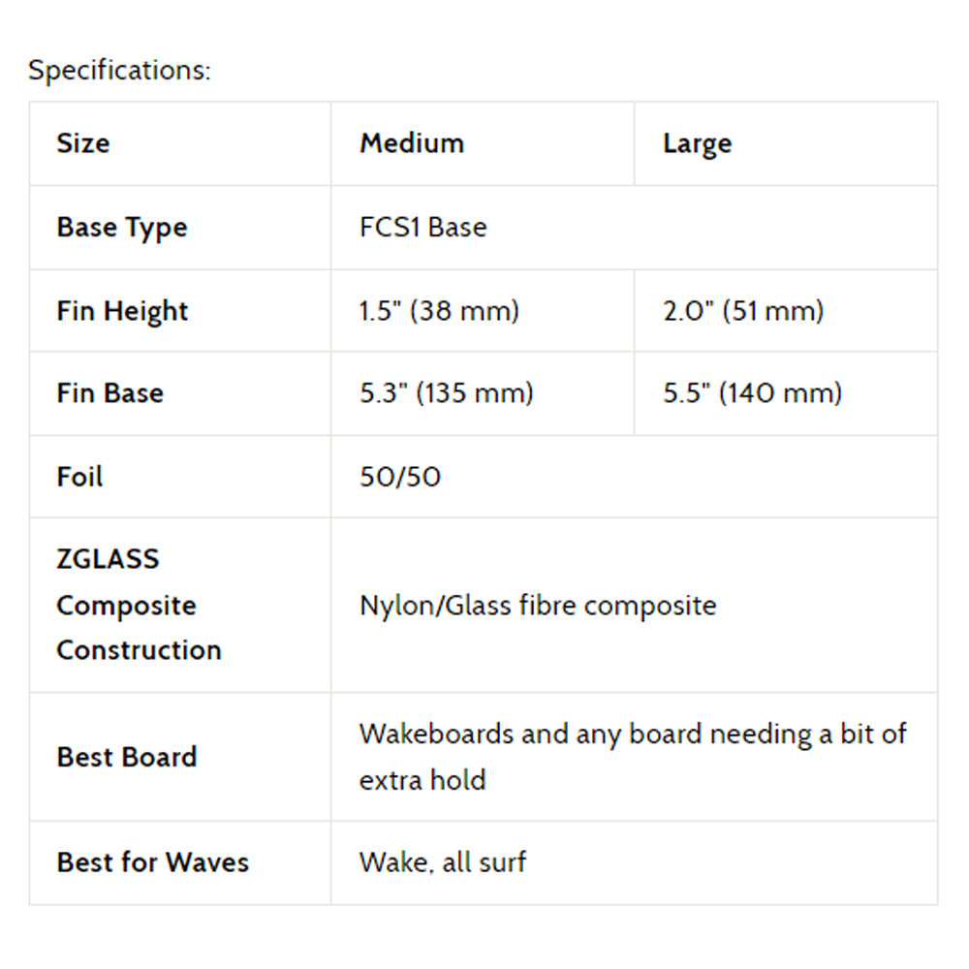Click the Large column header
This screenshot has height=969, width=969.
(697, 144)
